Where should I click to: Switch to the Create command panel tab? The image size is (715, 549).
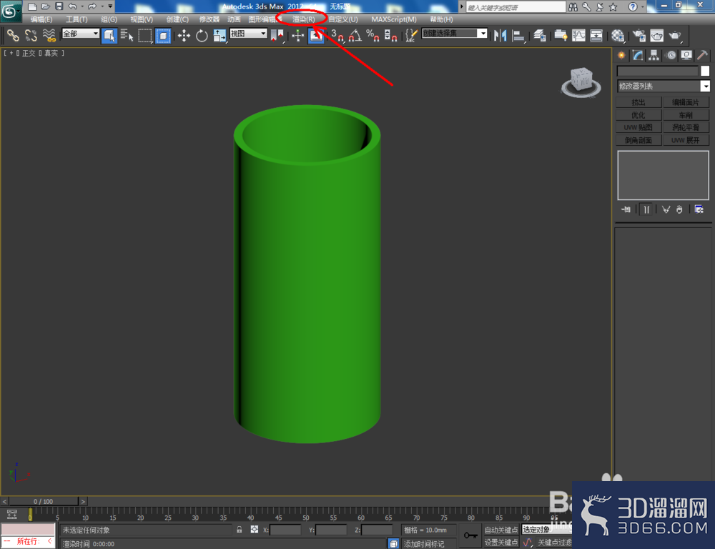coord(621,56)
